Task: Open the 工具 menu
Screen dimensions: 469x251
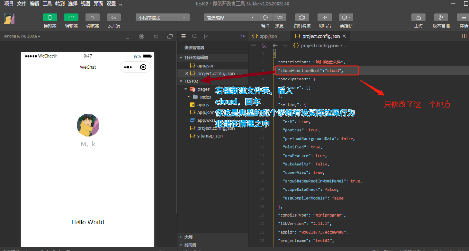Action: (47, 4)
